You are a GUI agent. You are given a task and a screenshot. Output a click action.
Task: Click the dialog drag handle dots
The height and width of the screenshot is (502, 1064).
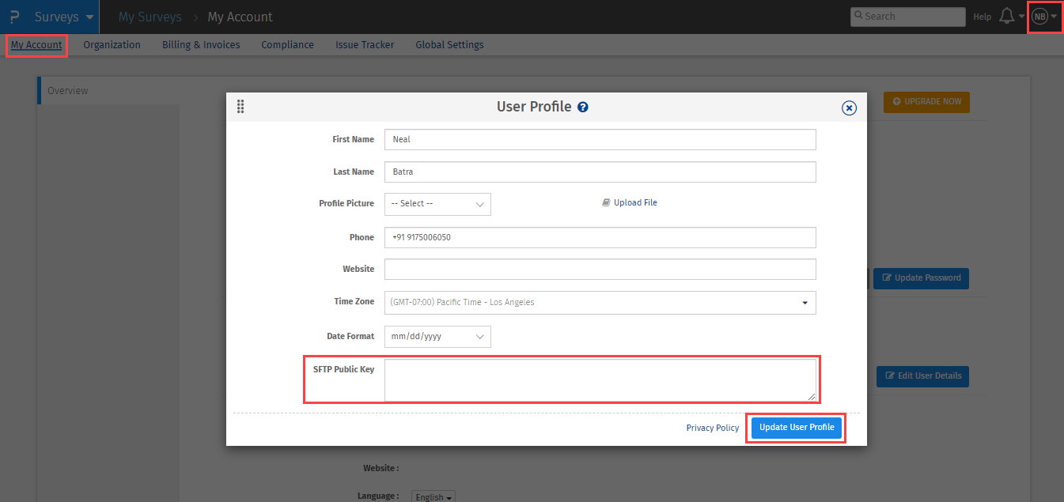pos(240,107)
